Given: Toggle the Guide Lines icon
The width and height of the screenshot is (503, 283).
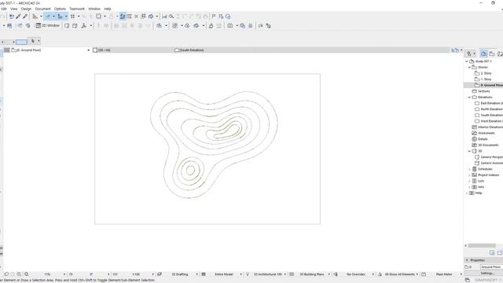Looking at the screenshot, I should point(48,17).
